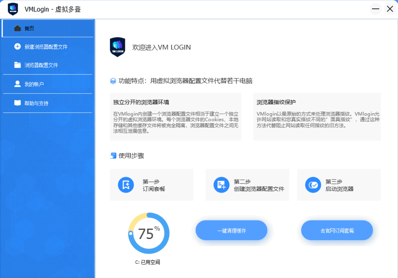Click the cube icon before 功能特点
Screen dimensions: 398x278
coord(113,81)
